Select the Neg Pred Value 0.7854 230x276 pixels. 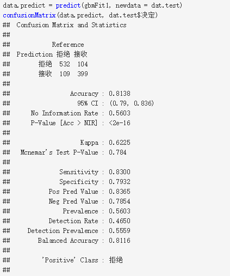click(x=120, y=201)
